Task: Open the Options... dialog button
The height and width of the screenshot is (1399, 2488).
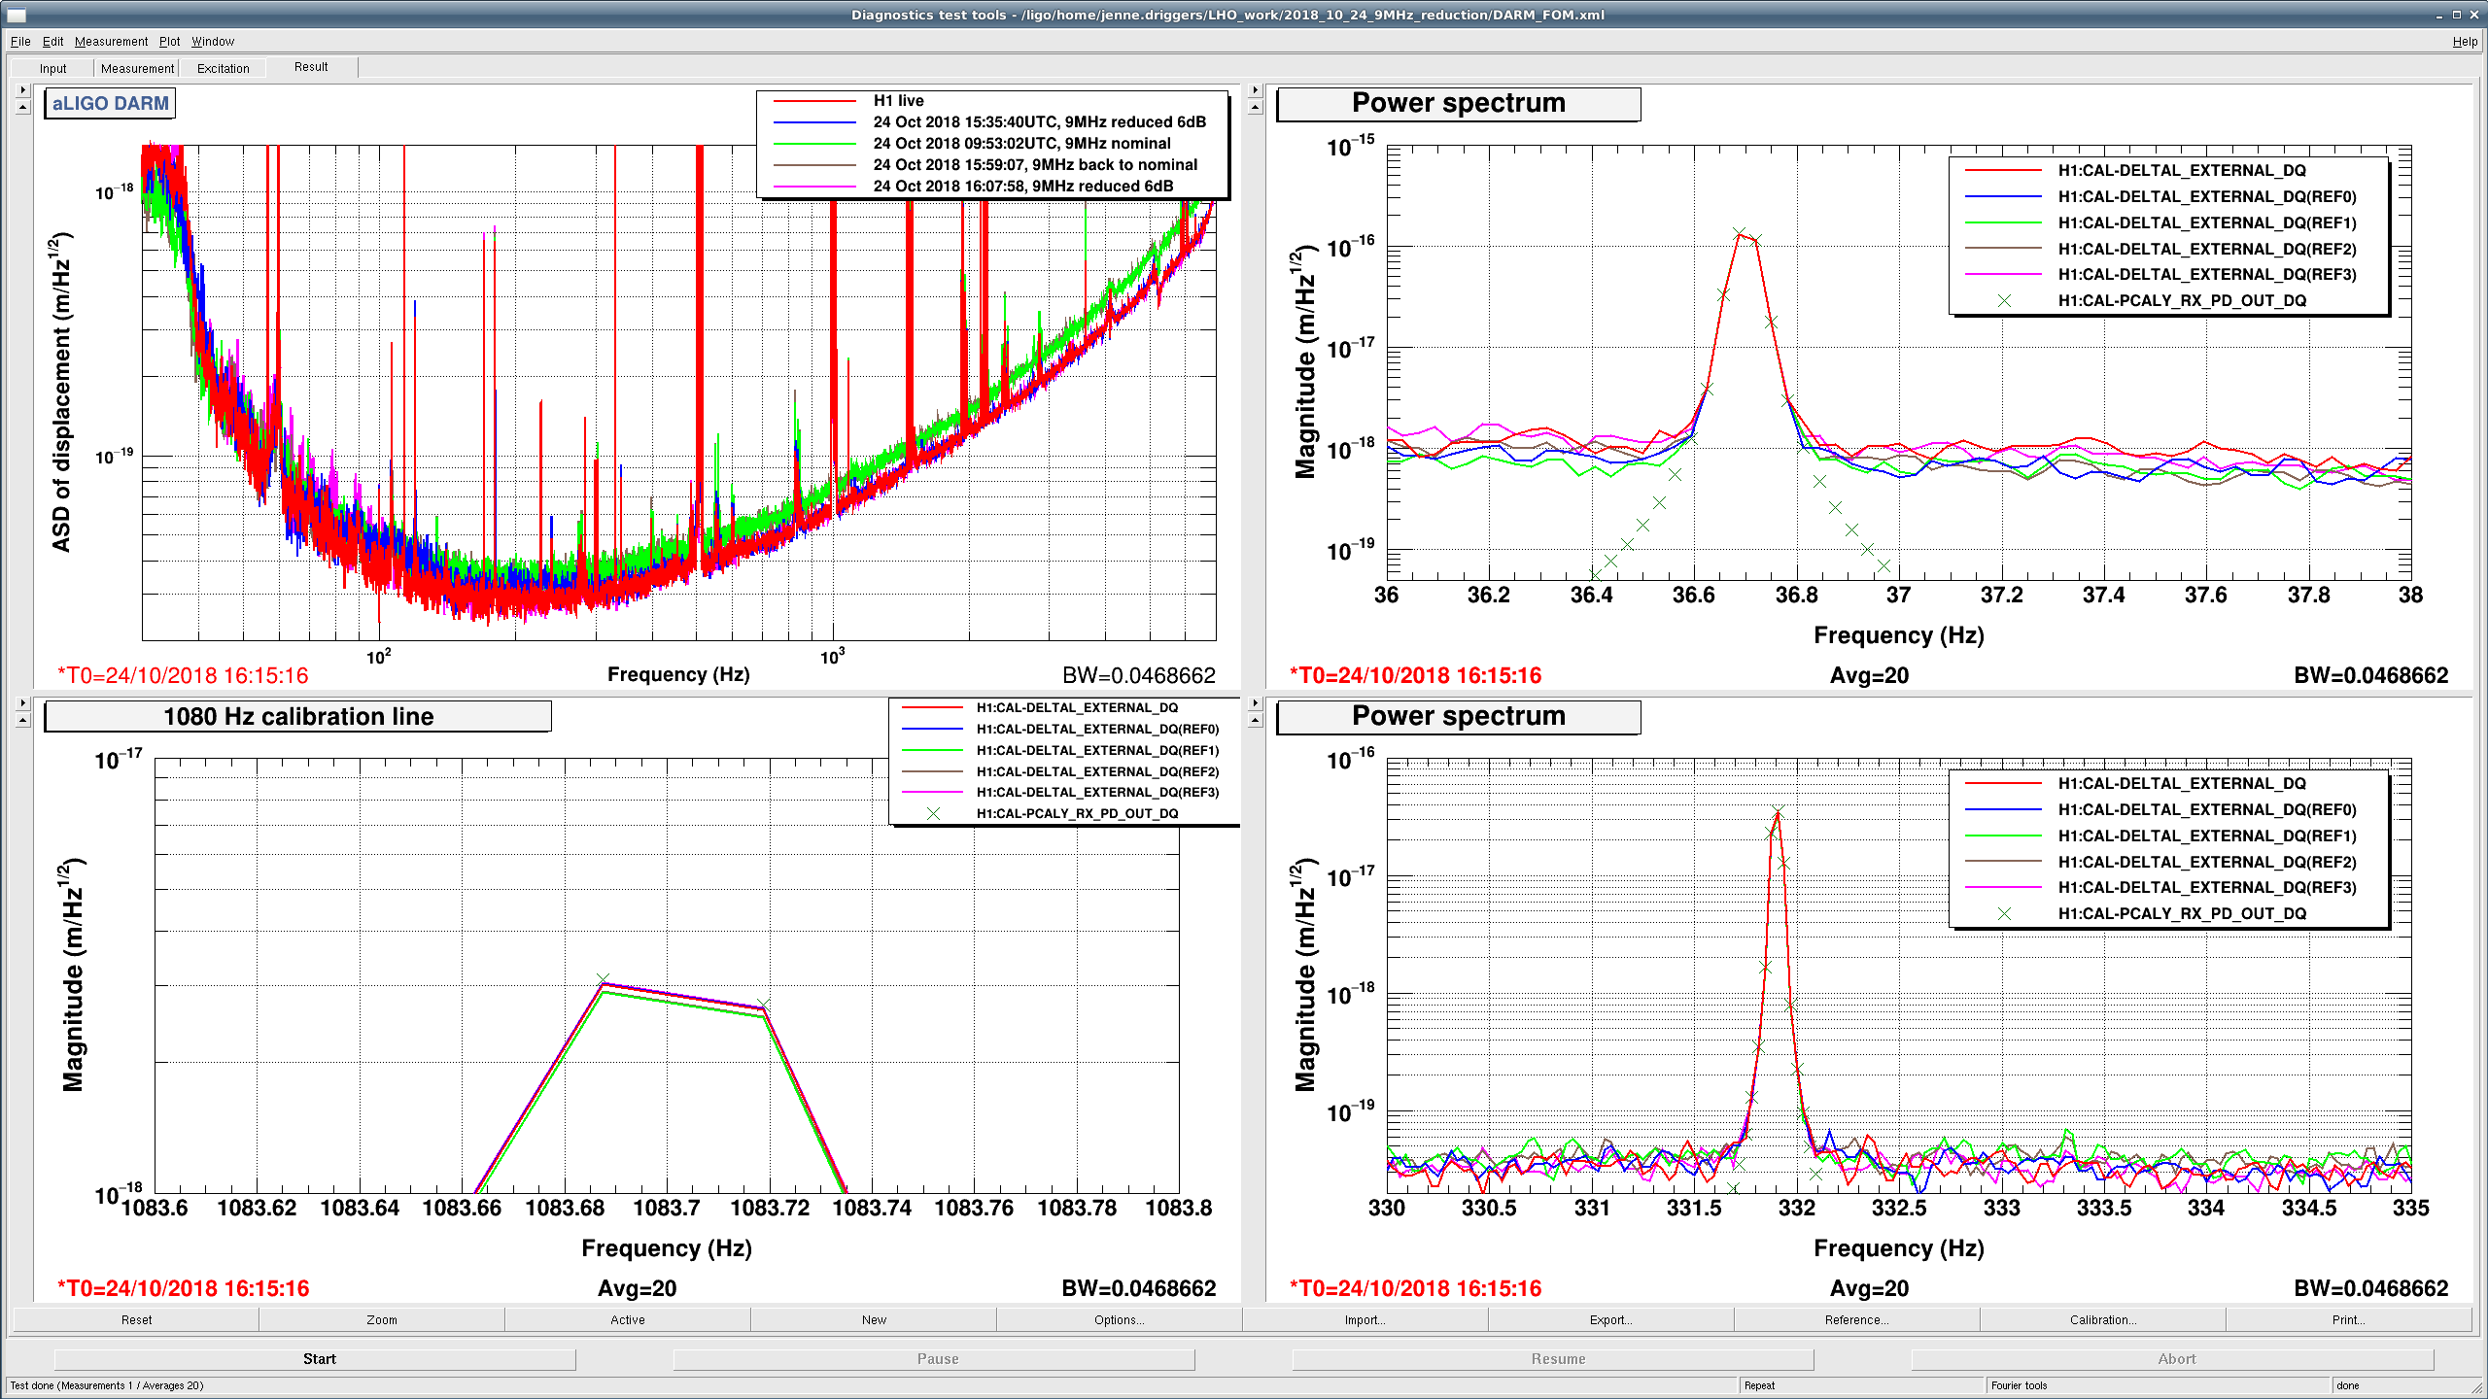Action: coord(1119,1319)
